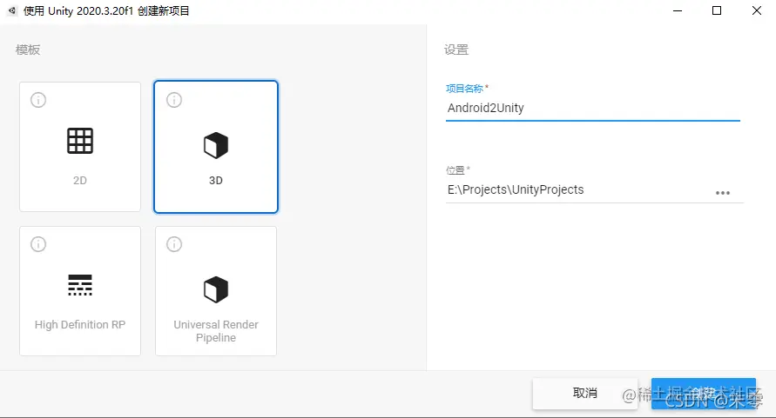Viewport: 776px width, 418px height.
Task: Click the 2D grid icon
Action: pos(80,141)
